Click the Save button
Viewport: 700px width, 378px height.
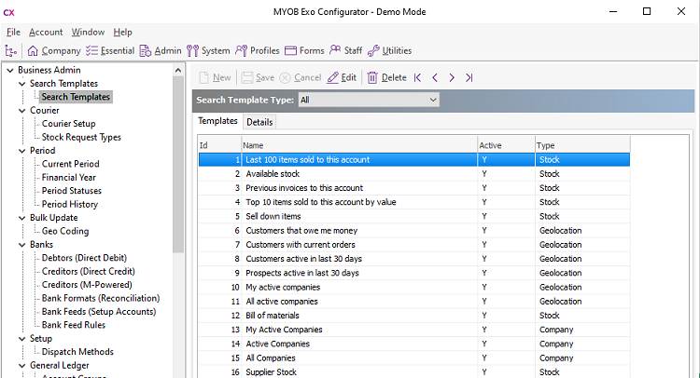258,77
